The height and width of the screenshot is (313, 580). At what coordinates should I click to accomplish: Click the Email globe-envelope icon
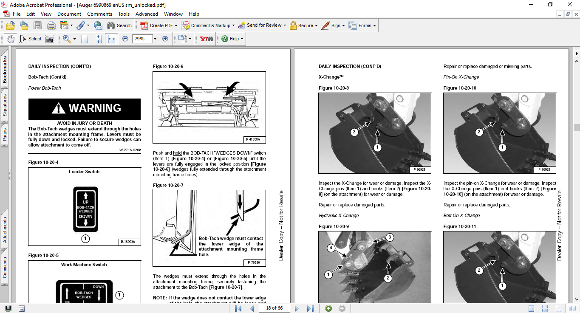(x=98, y=25)
